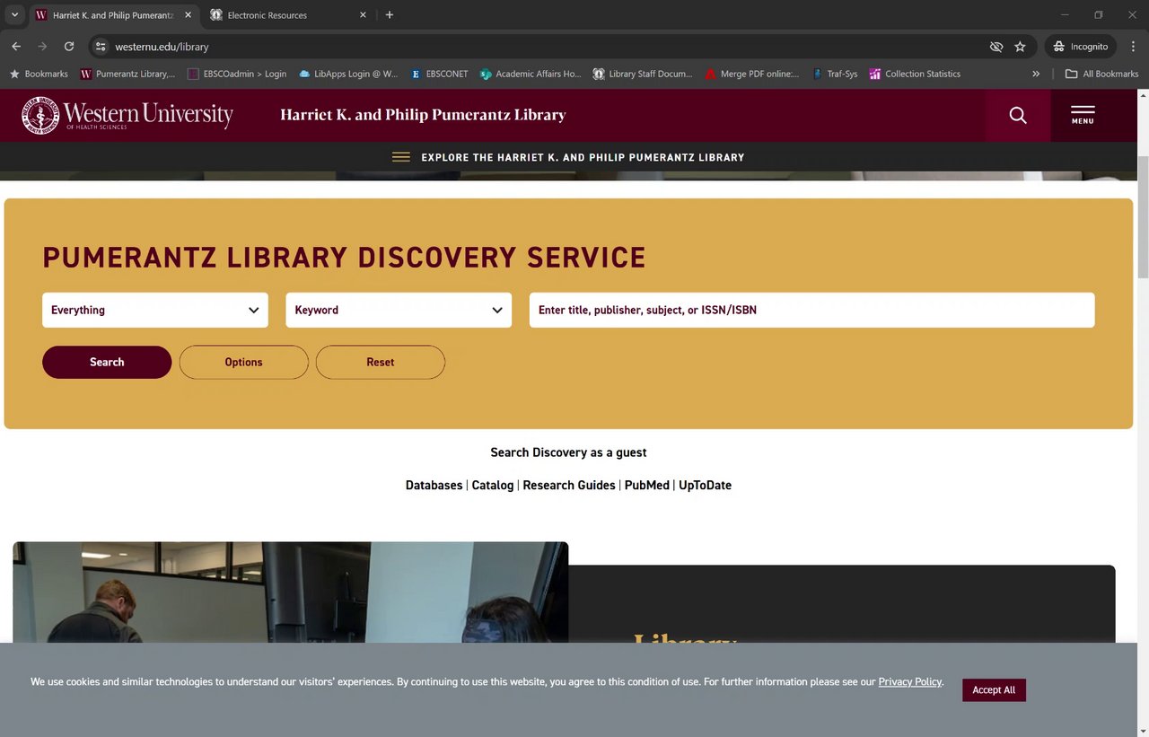This screenshot has height=737, width=1149.
Task: Open EBSCOadmin Login bookmark
Action: pyautogui.click(x=237, y=74)
